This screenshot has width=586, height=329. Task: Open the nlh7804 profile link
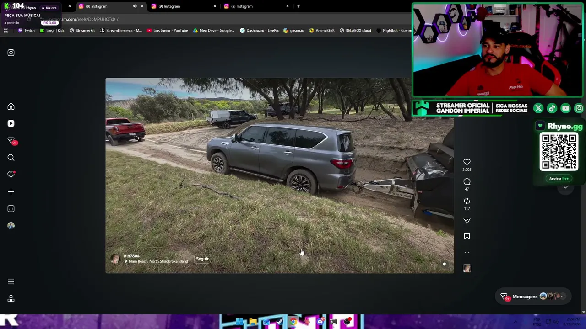[x=131, y=256]
